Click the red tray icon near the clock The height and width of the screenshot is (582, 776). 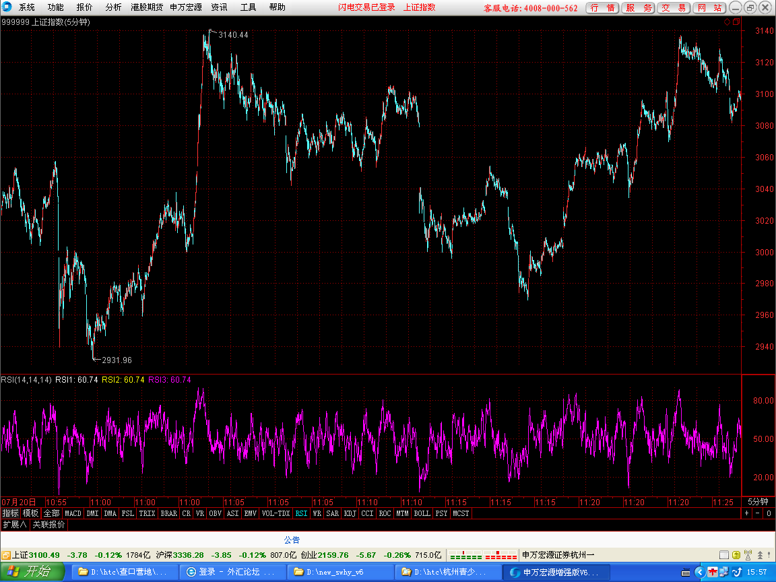(x=711, y=572)
